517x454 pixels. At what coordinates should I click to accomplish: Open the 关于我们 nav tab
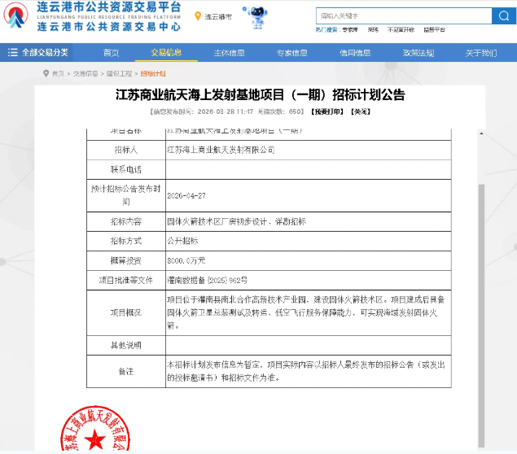pos(480,53)
